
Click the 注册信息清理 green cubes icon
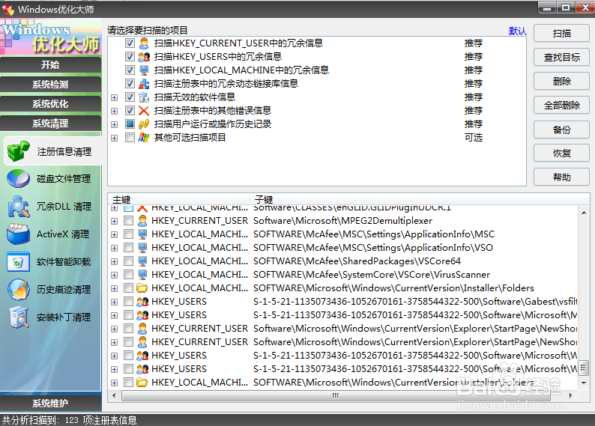(18, 151)
